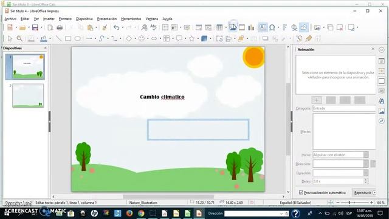Run the spelling check icon
This screenshot has height=219, width=389.
[x=154, y=27]
